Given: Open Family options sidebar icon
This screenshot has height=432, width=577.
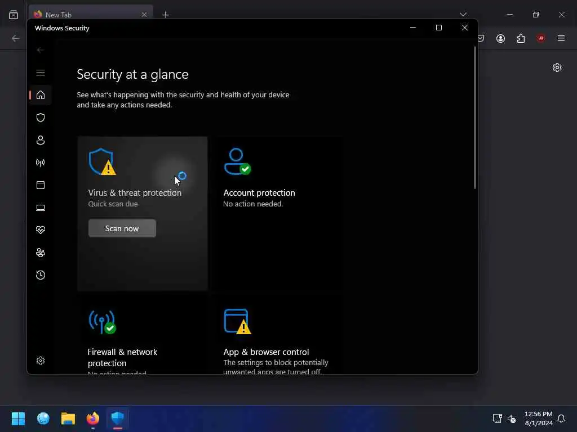Looking at the screenshot, I should click(x=41, y=253).
